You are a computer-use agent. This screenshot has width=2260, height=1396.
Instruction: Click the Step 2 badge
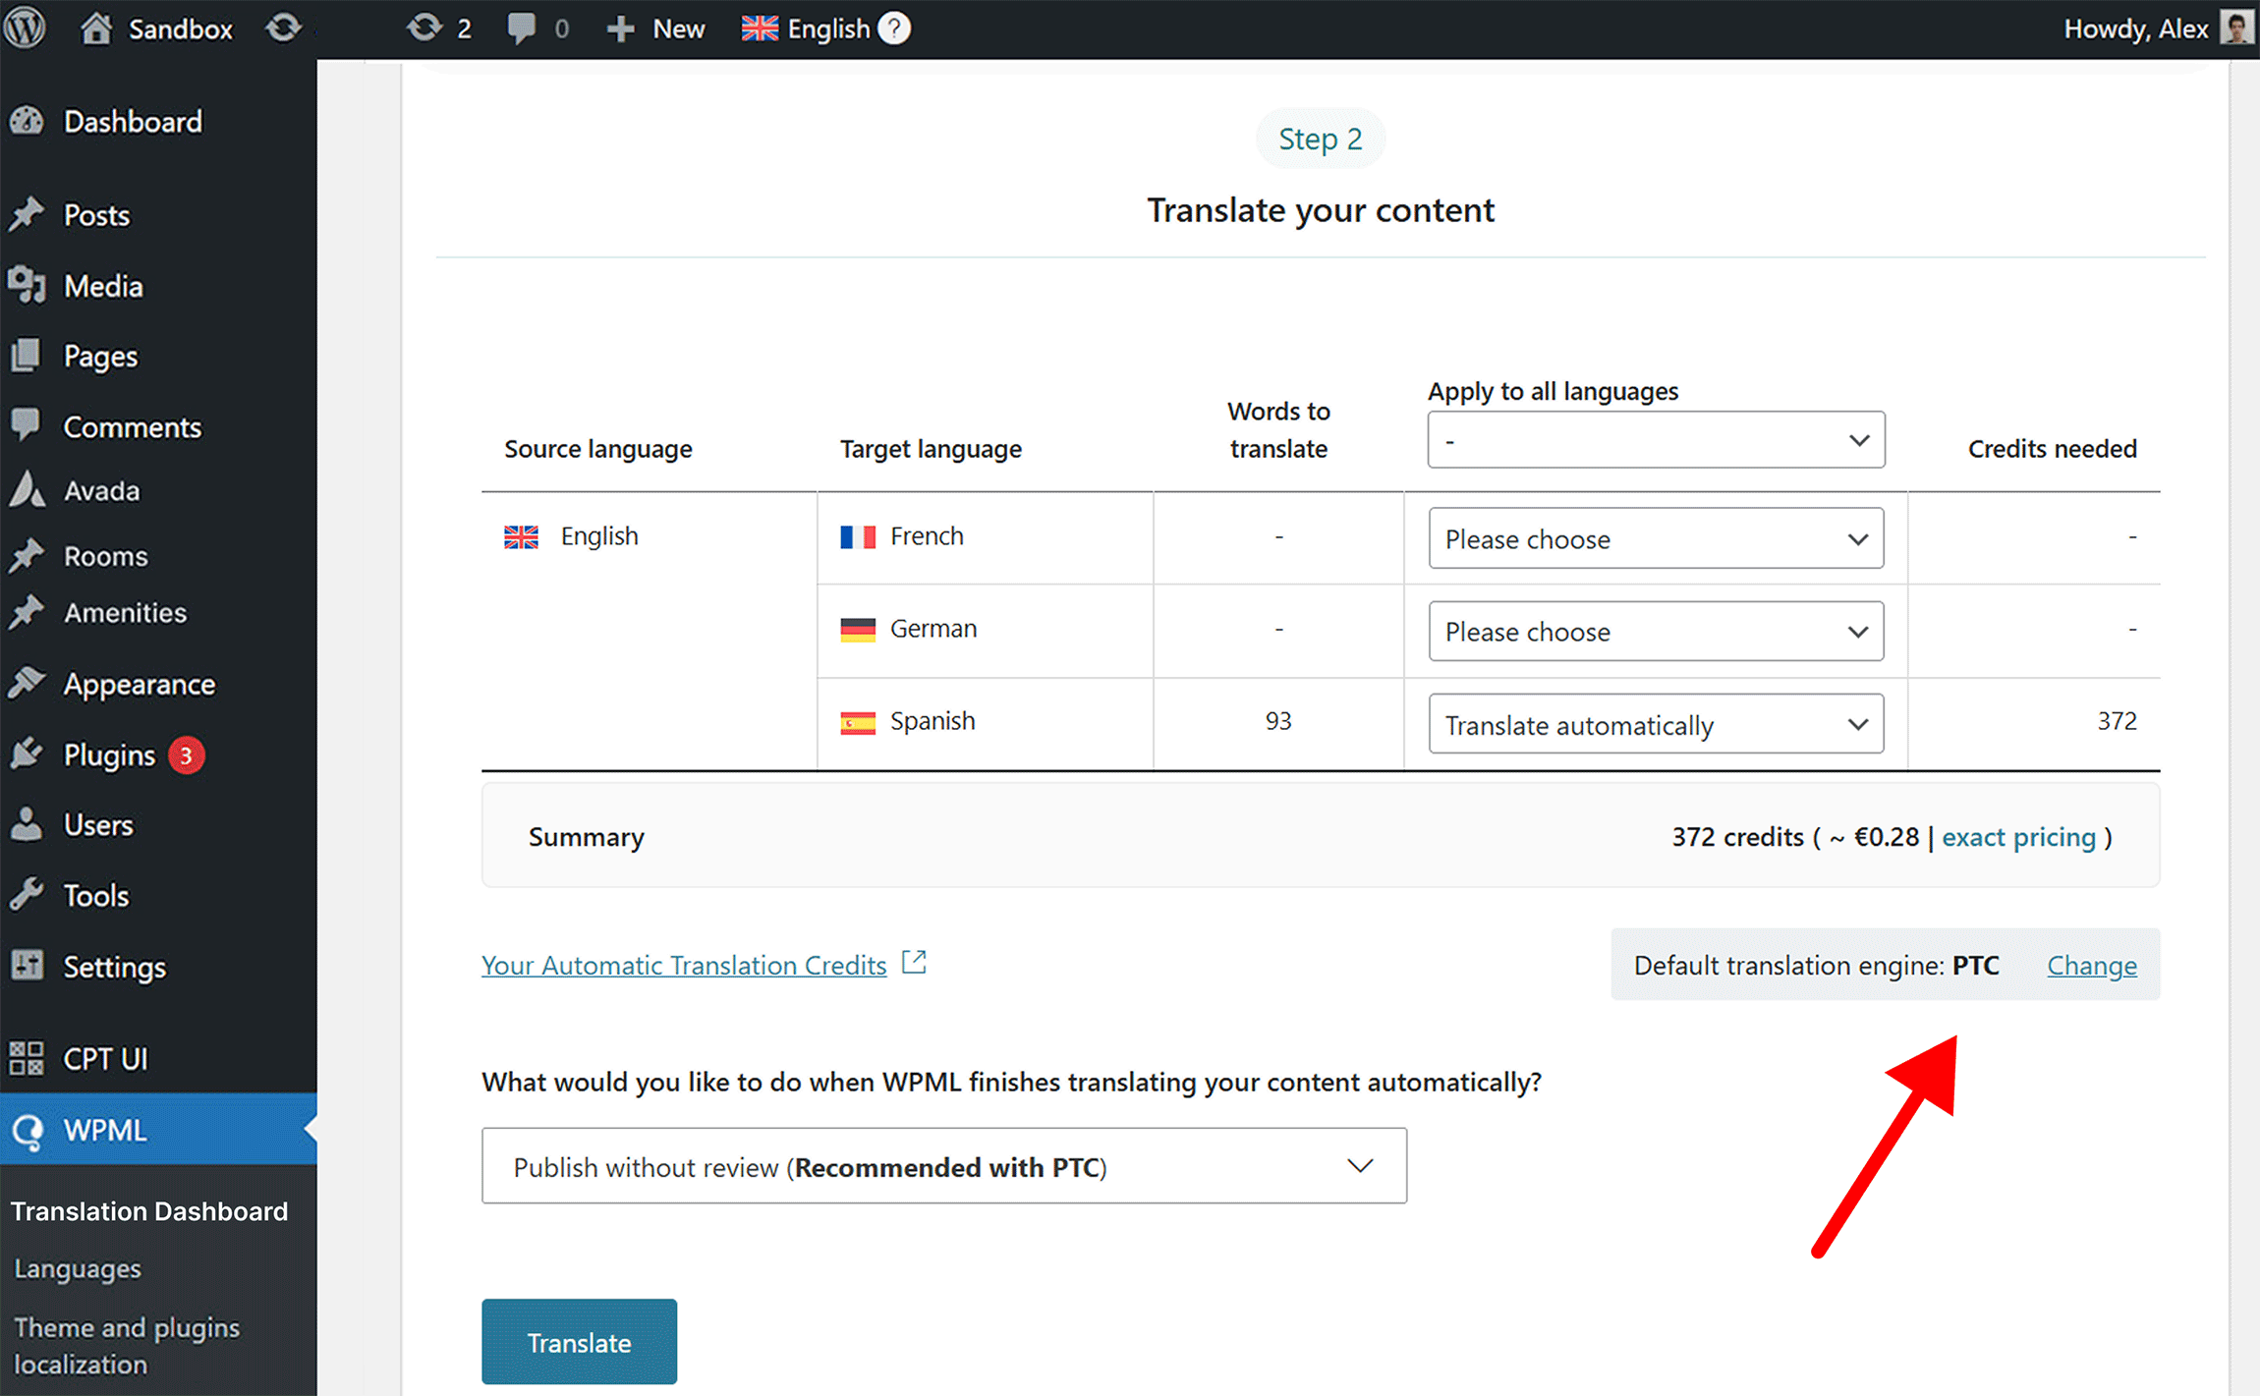click(x=1321, y=139)
